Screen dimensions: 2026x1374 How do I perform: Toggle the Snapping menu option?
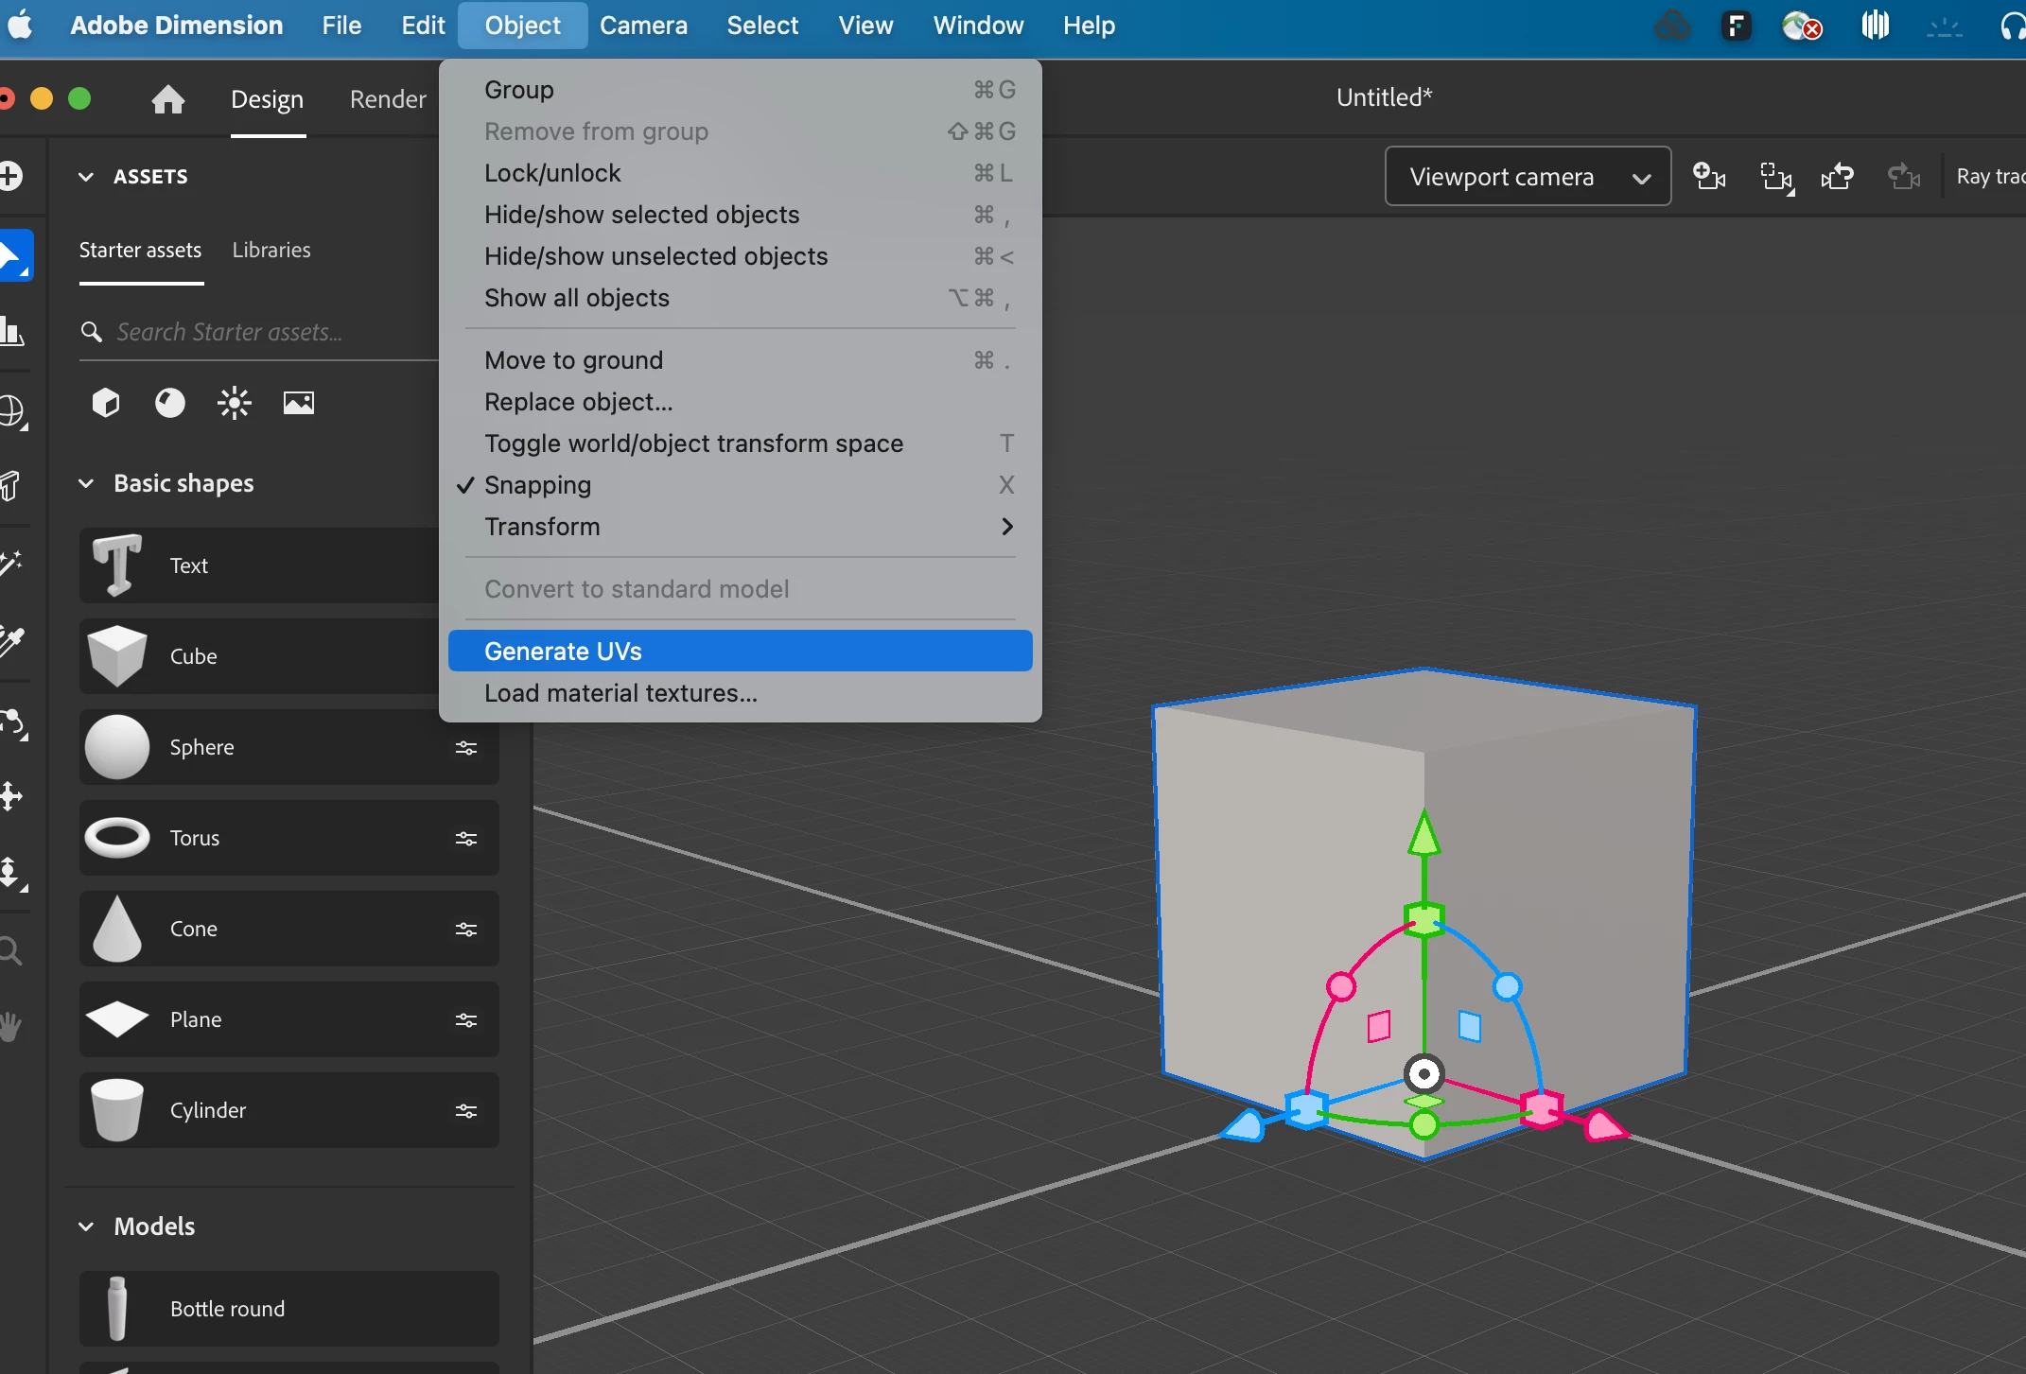(x=537, y=485)
